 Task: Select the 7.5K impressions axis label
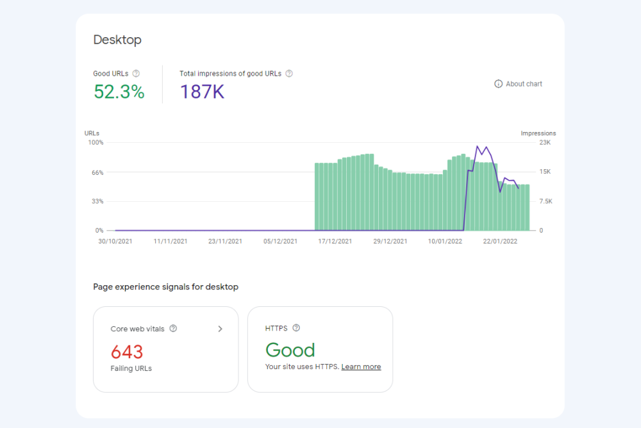click(545, 201)
